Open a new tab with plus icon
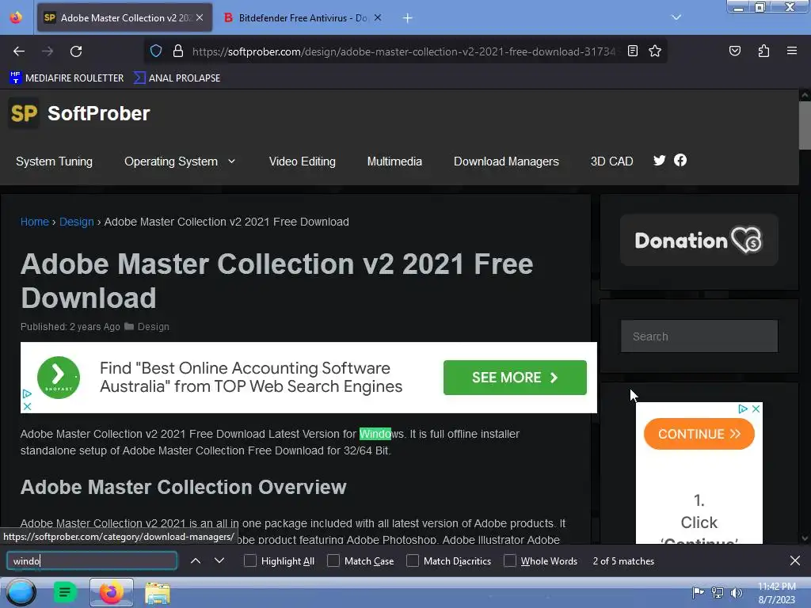811x608 pixels. click(408, 18)
